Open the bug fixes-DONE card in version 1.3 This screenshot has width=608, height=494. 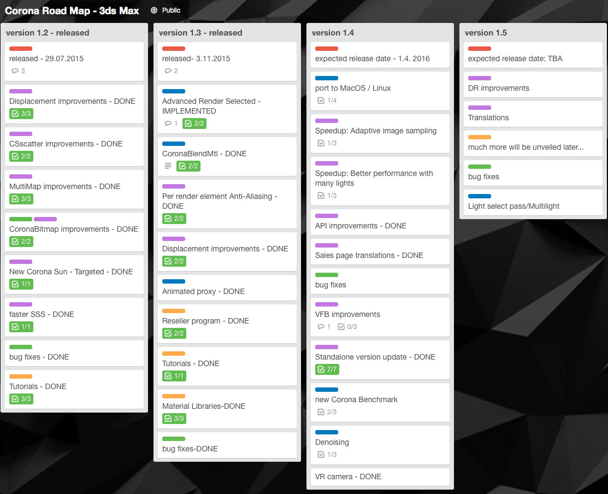(x=227, y=445)
